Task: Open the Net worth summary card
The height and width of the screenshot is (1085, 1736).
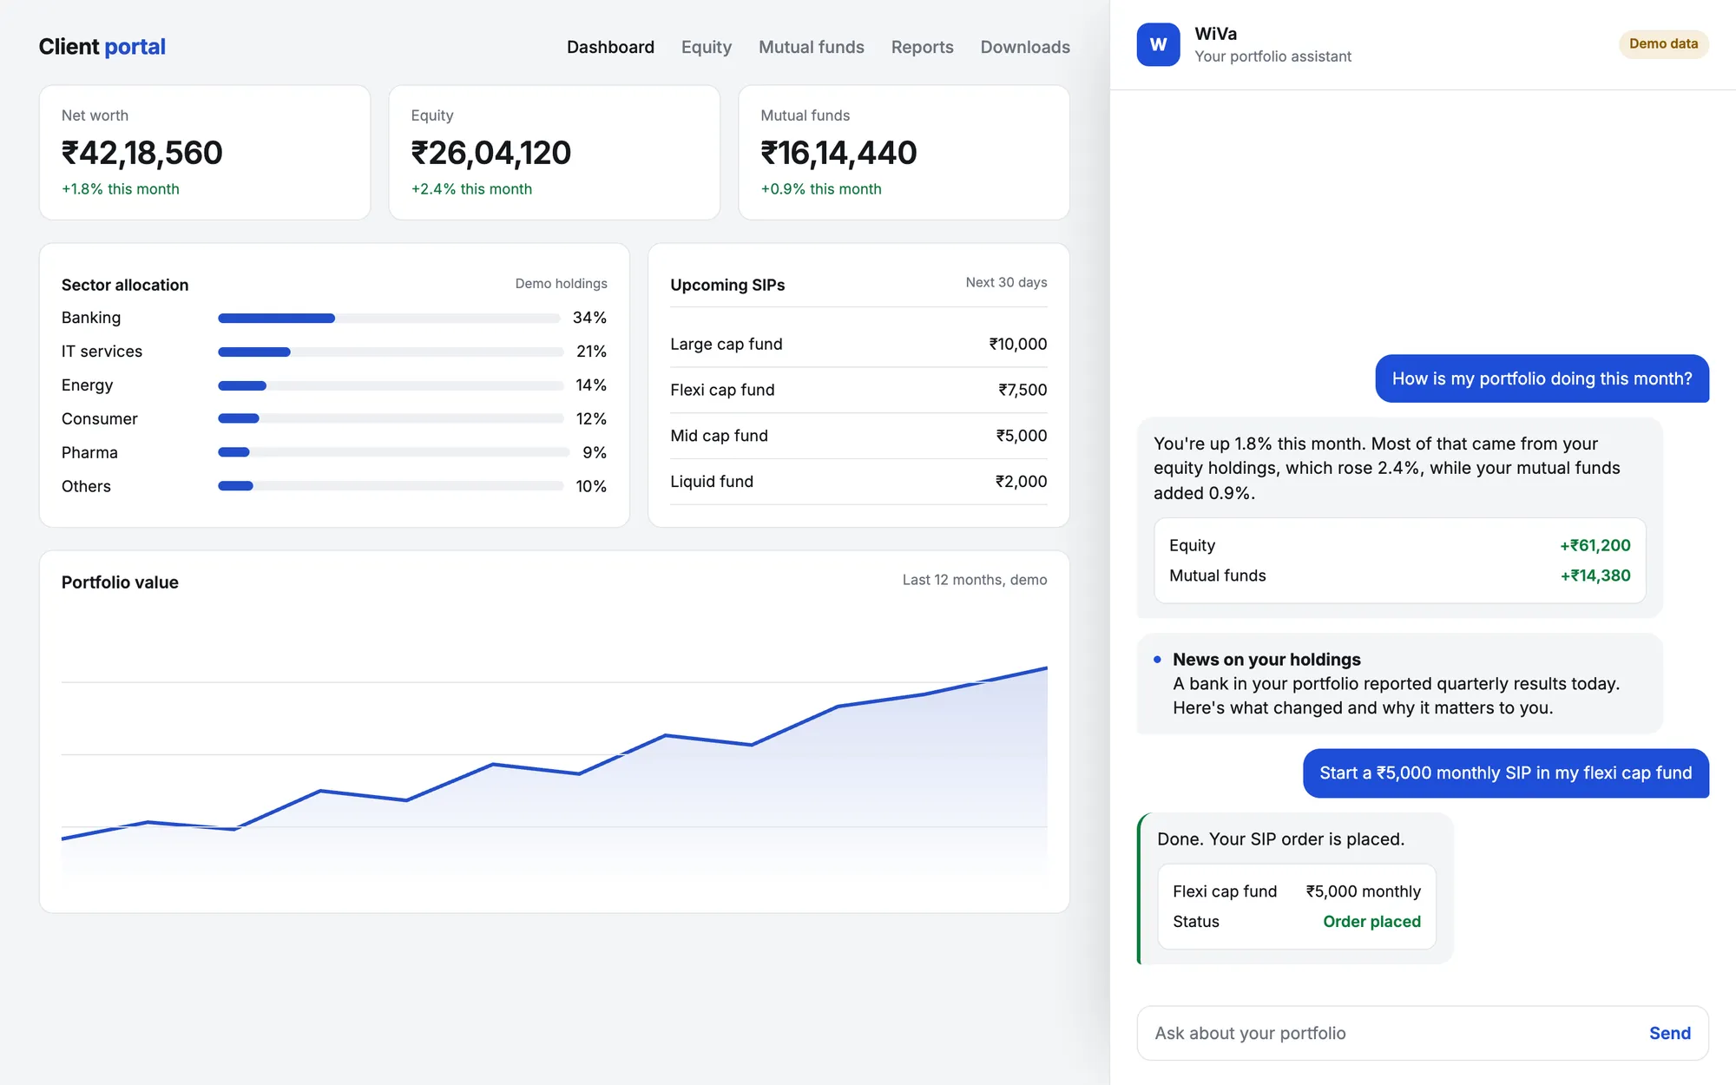Action: [x=205, y=152]
